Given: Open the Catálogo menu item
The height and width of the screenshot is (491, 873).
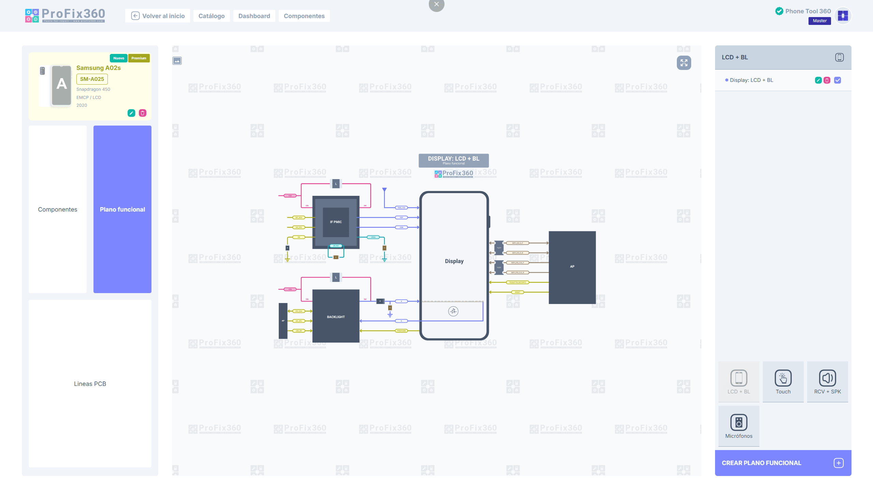Looking at the screenshot, I should click(x=212, y=16).
